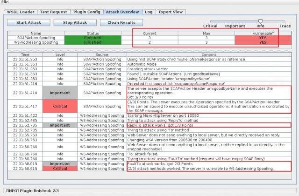299x196 pixels.
Task: Select 'FaultTo attack works, got 2/3 Points' entry
Action: pos(209,164)
